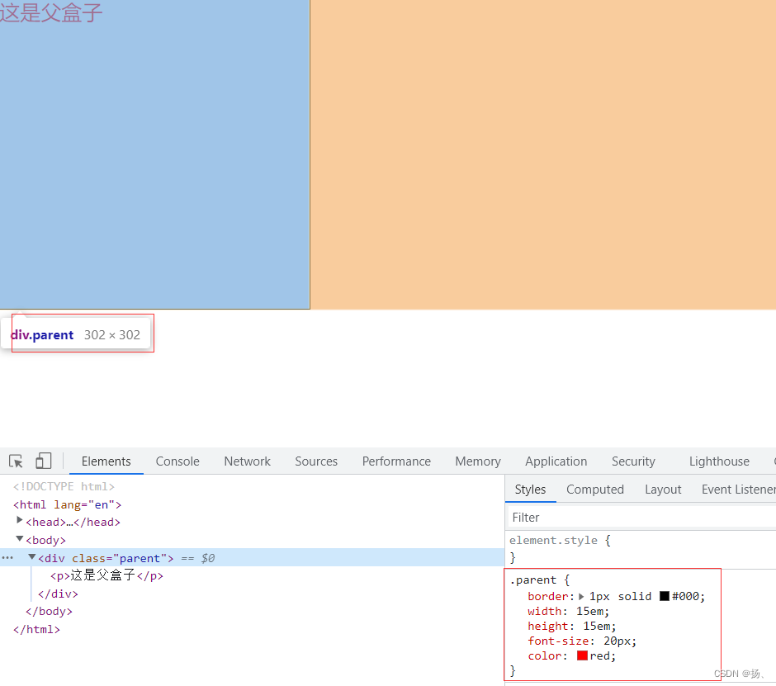Click the border property name

[x=548, y=596]
